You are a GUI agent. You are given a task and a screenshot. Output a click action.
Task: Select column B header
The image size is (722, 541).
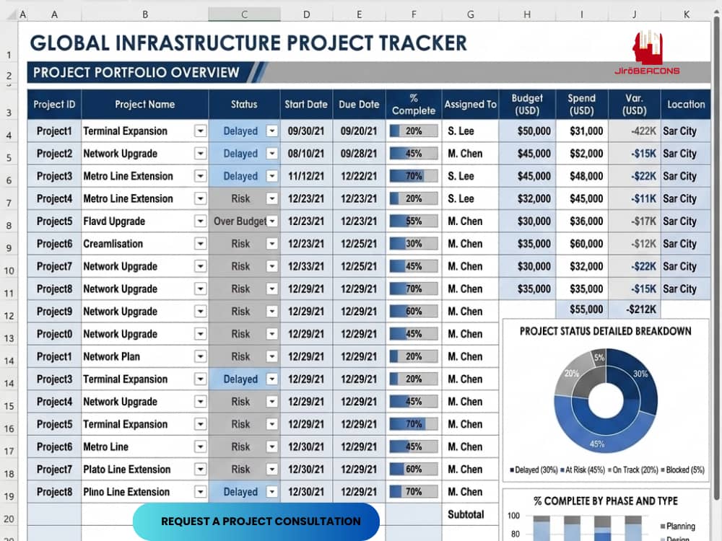tap(145, 14)
